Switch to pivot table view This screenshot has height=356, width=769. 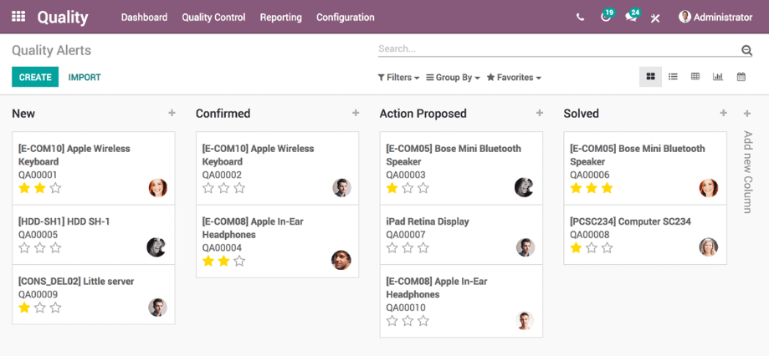click(x=695, y=77)
